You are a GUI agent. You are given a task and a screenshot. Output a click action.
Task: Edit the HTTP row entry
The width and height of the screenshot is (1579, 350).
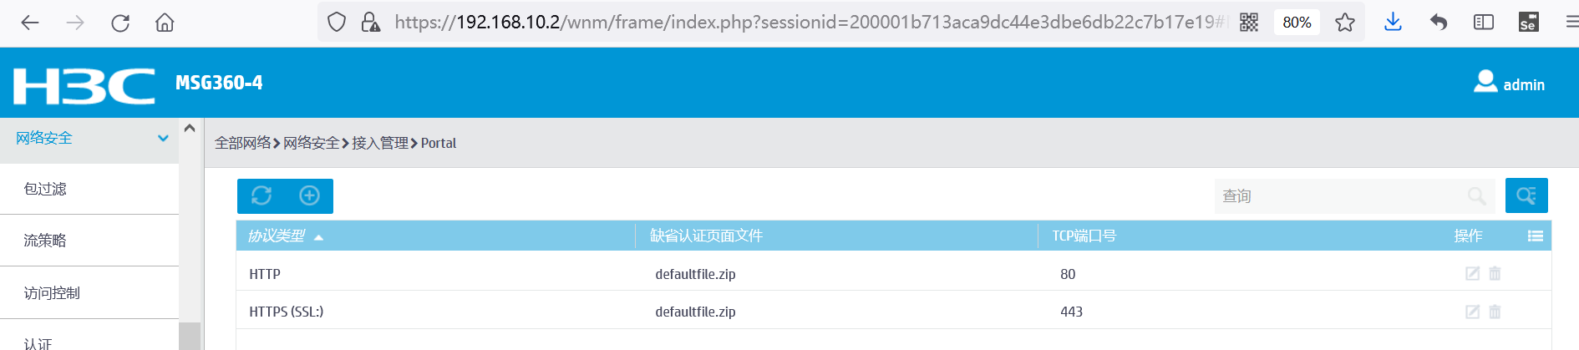pos(1472,273)
